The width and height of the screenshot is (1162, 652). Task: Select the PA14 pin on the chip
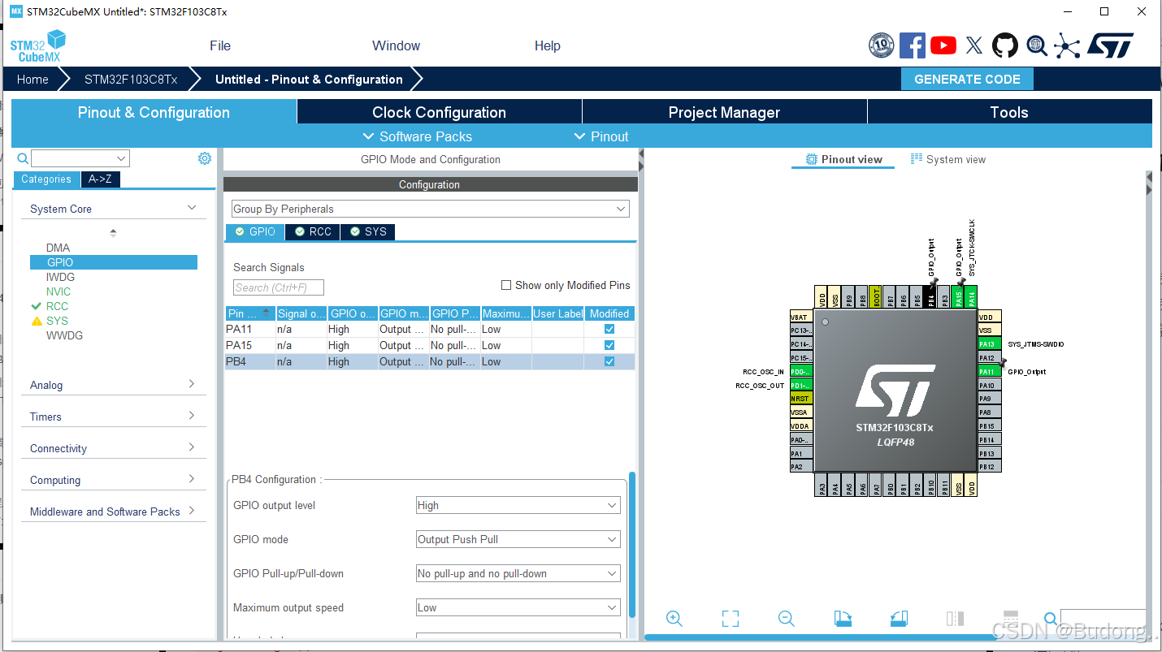click(971, 296)
